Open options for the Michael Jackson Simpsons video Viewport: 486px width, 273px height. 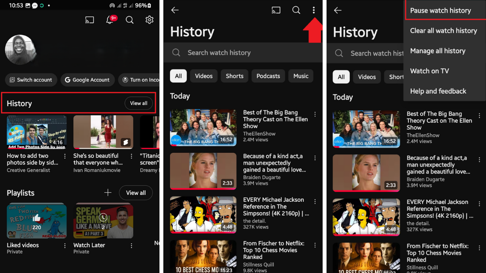(x=315, y=201)
